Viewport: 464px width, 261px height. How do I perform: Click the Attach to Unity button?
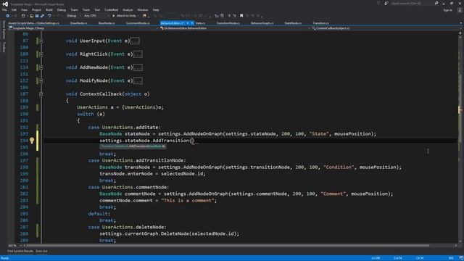tap(124, 16)
